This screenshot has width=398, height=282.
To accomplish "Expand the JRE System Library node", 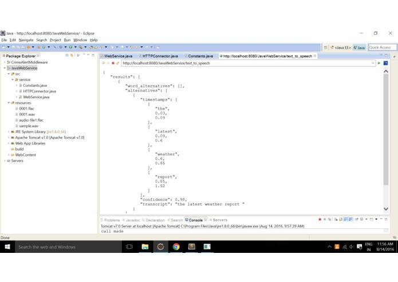I will pos(9,132).
